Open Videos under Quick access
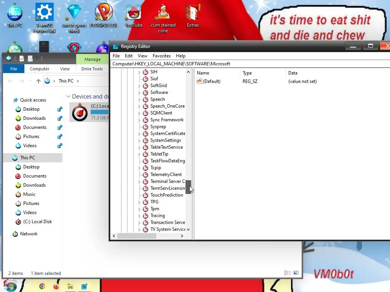390x292 pixels. tap(30, 146)
